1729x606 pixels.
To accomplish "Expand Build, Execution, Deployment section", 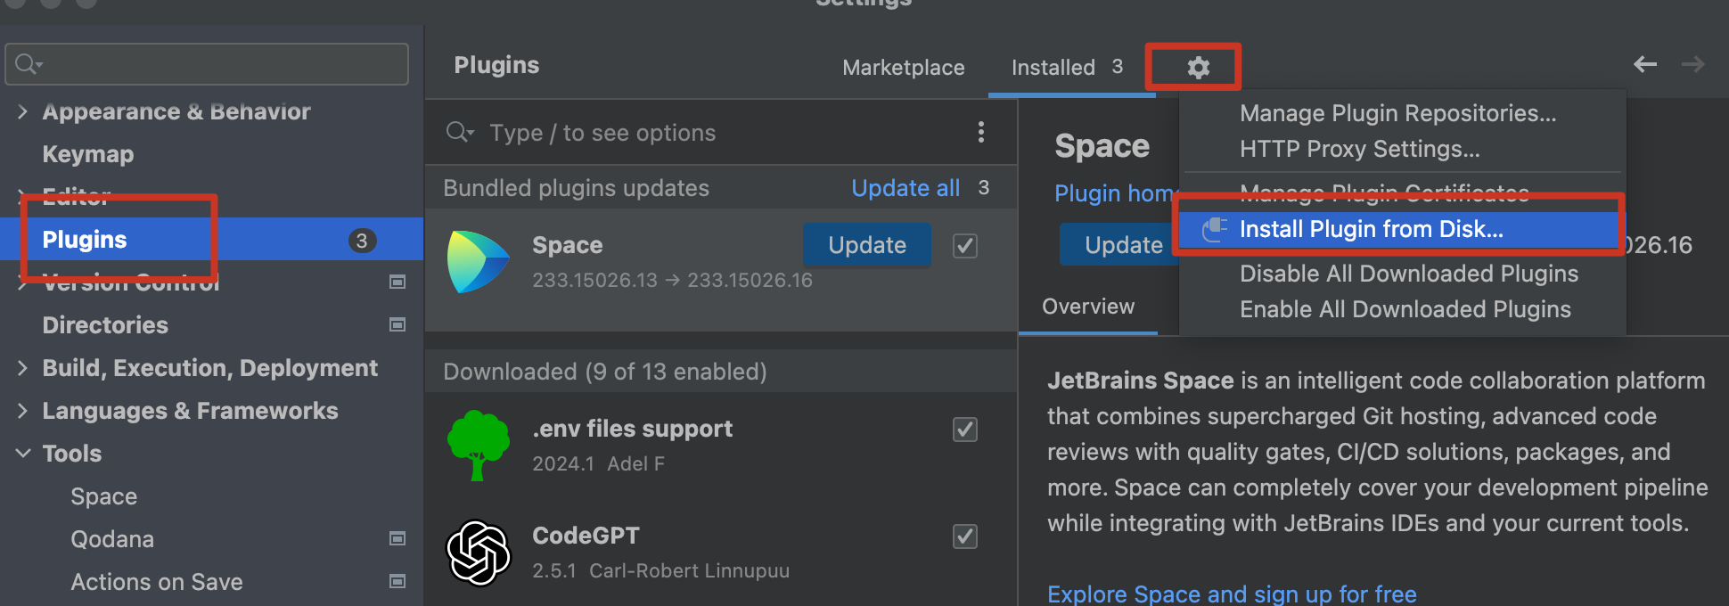I will coord(22,368).
